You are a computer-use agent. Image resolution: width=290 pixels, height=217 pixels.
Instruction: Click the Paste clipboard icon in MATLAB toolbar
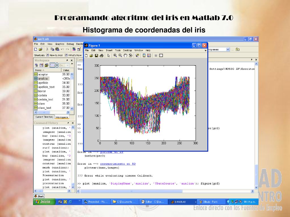pos(57,49)
